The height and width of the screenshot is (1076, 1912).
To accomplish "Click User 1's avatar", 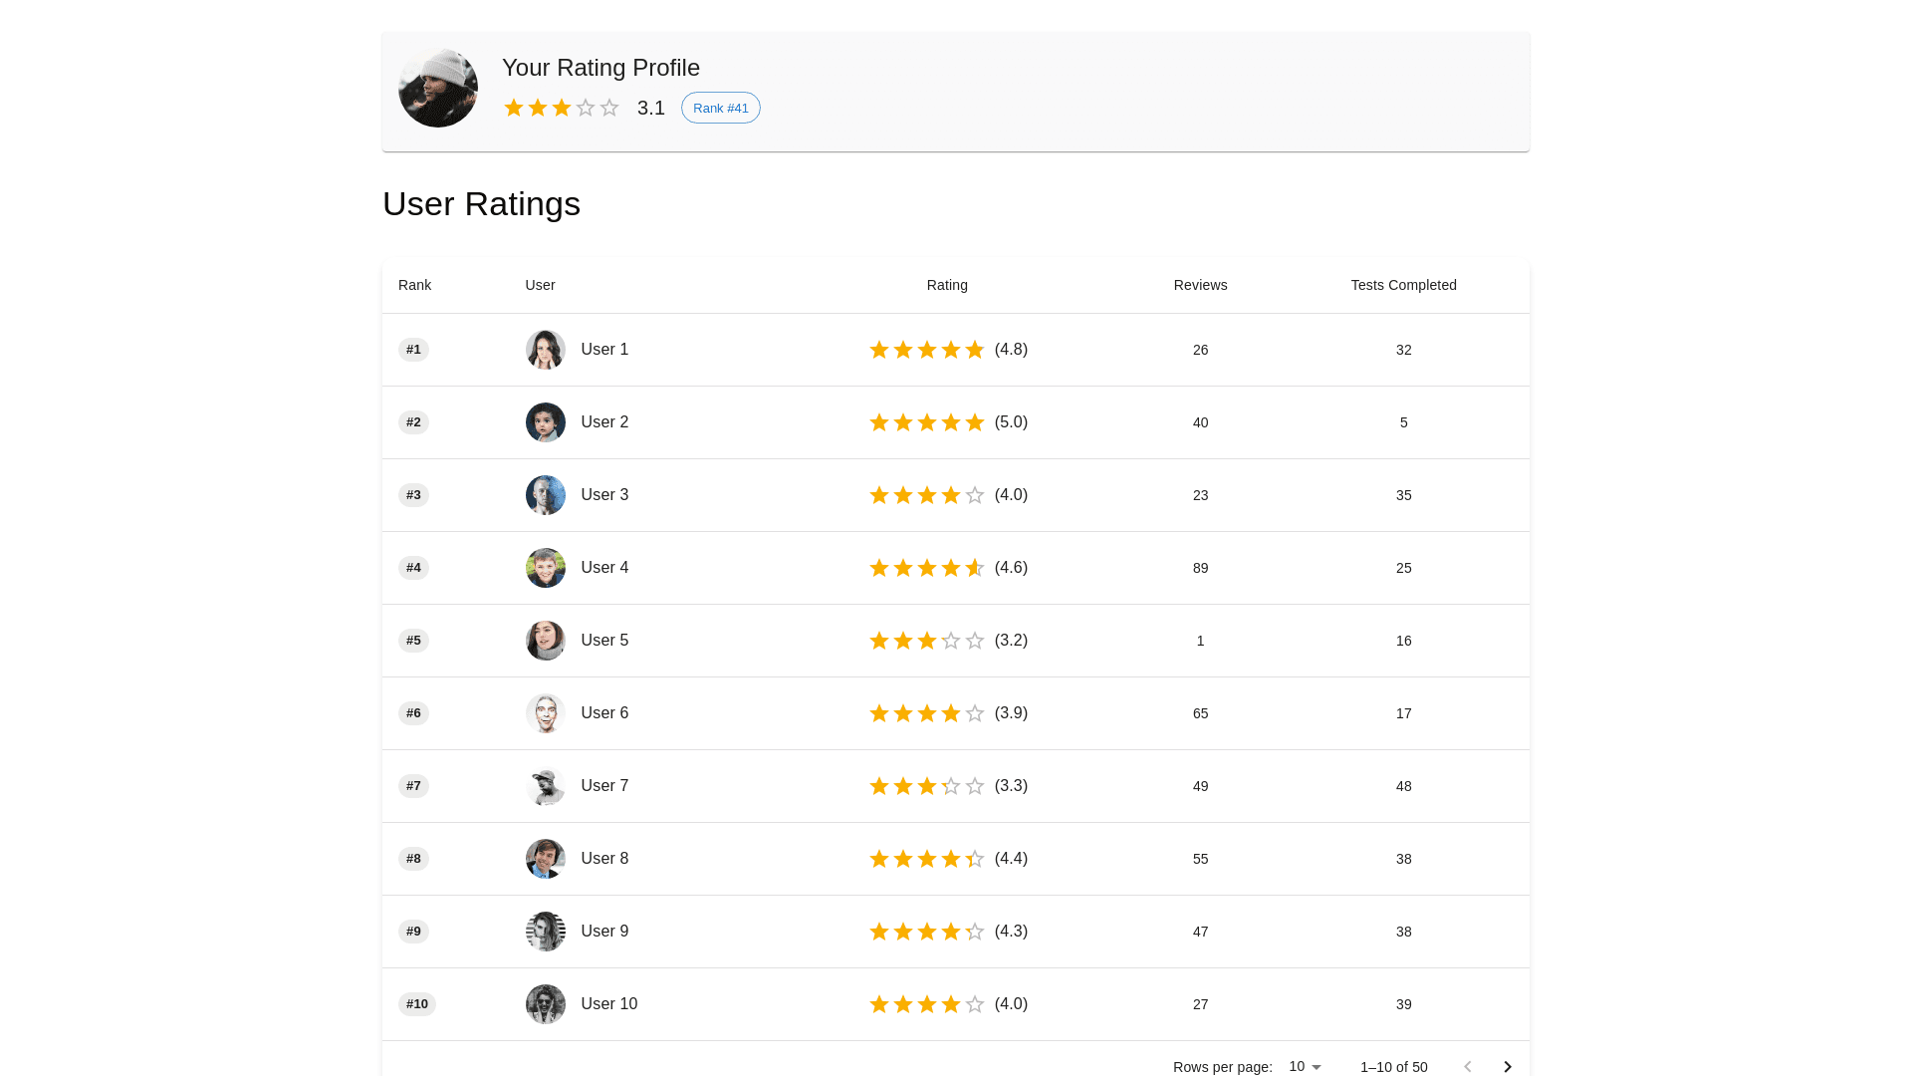I will (x=545, y=350).
